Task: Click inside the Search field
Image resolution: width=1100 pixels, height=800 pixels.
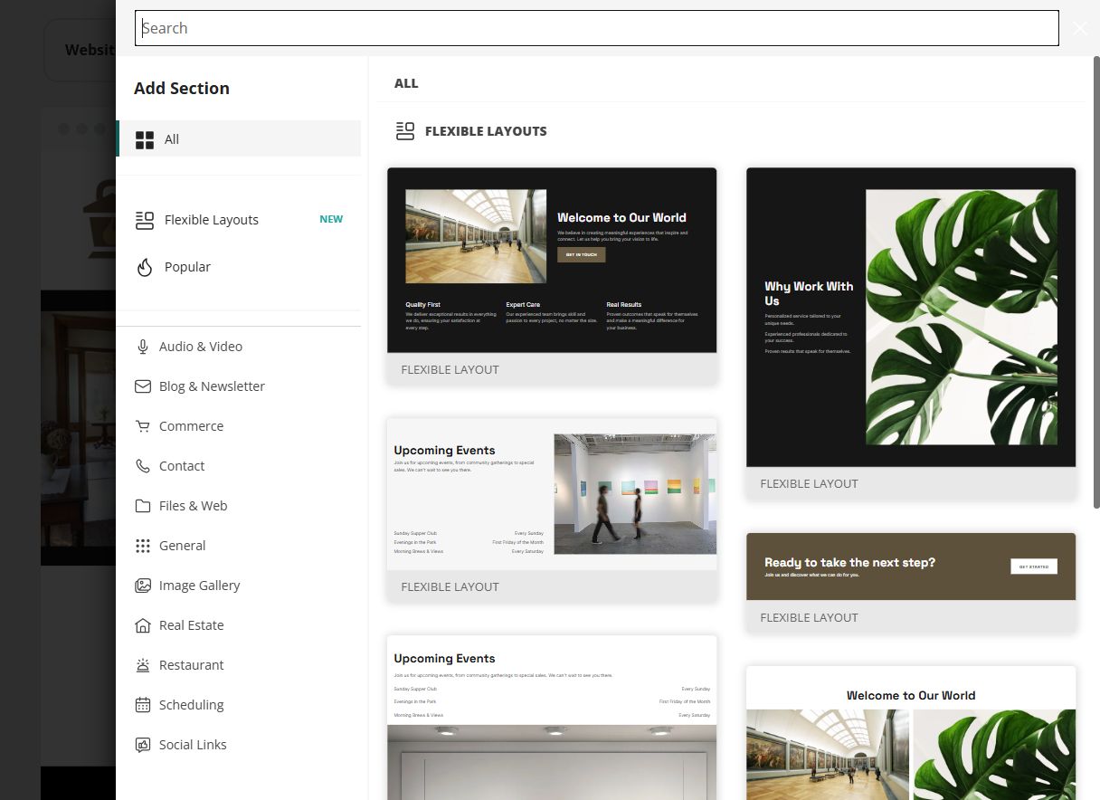Action: tap(597, 28)
